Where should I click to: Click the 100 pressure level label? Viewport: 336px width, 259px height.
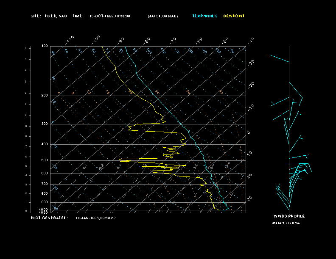coord(45,46)
